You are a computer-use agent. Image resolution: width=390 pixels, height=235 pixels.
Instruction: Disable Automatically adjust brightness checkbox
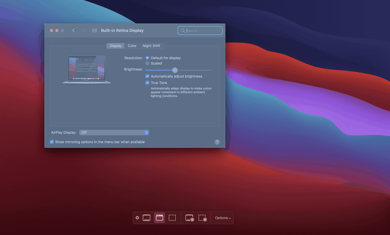tap(147, 76)
